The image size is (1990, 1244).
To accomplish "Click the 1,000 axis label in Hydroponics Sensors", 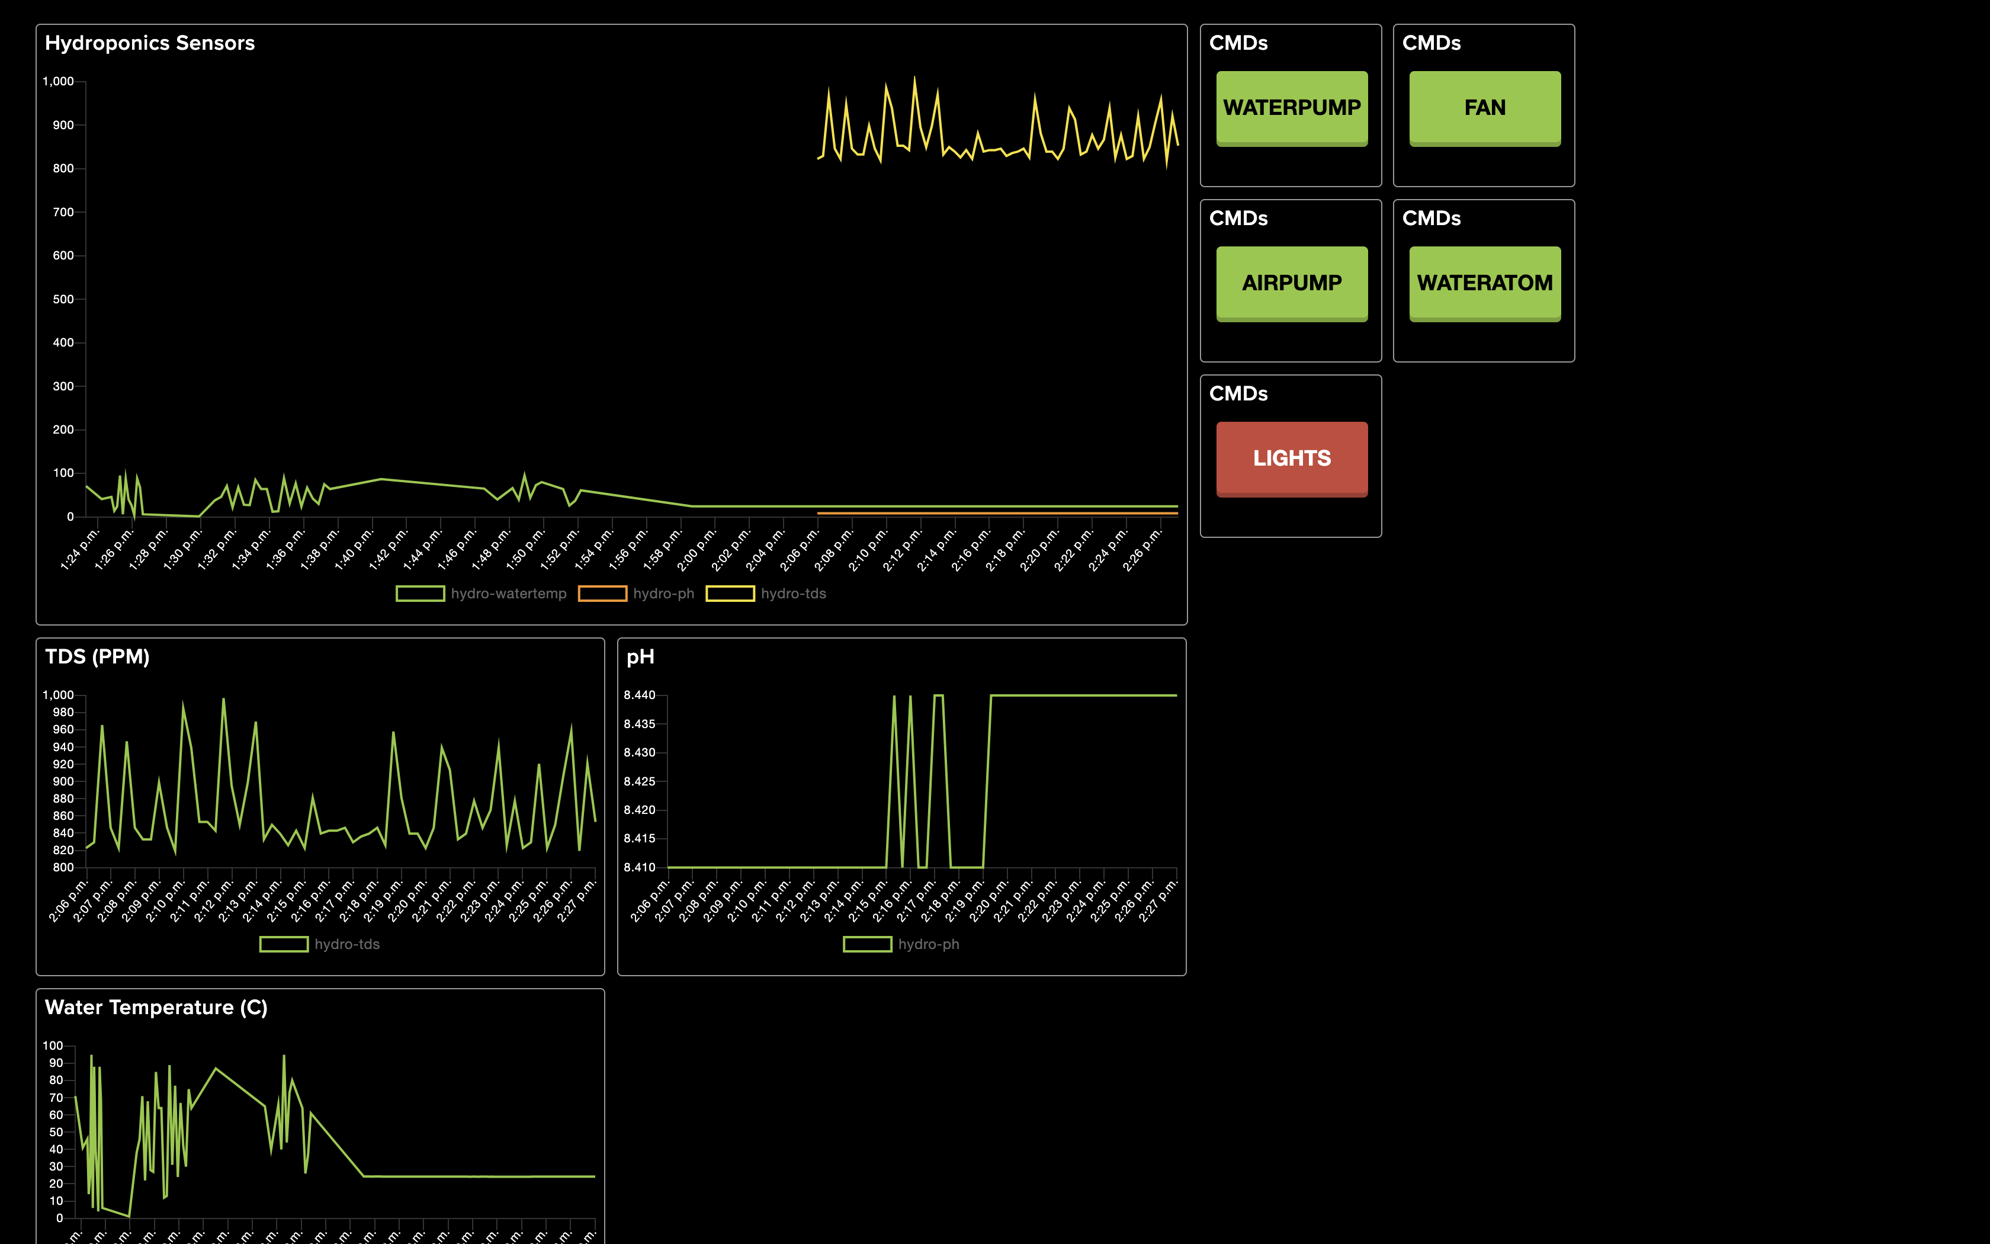I will pos(59,82).
